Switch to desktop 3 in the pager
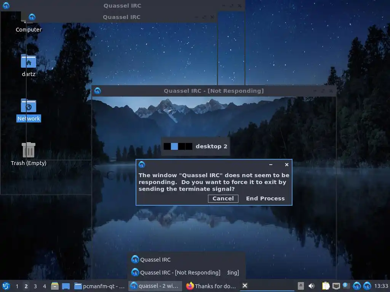This screenshot has width=390, height=292. pos(35,286)
